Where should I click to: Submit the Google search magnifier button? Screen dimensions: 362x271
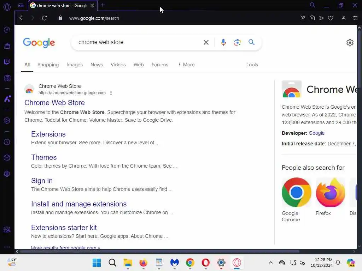[x=251, y=42]
